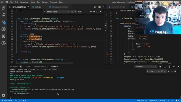The width and height of the screenshot is (181, 102).
Task: Select Go language mode in status bar
Action: pos(172,101)
